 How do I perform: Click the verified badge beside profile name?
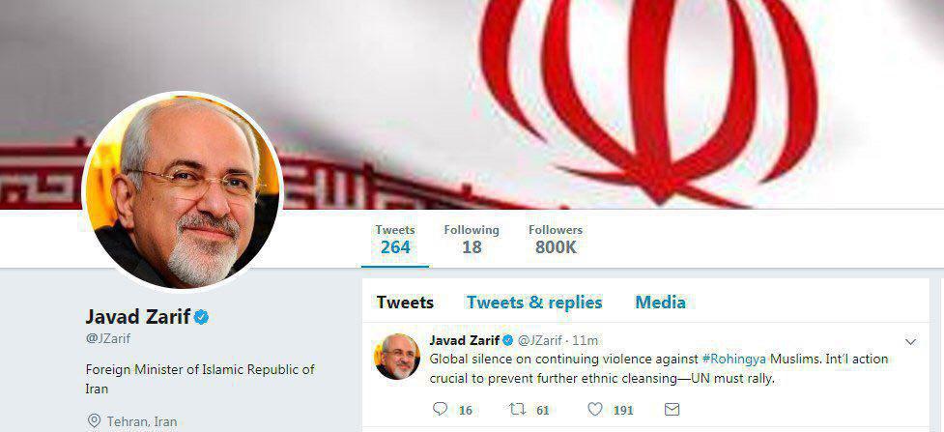click(x=201, y=317)
